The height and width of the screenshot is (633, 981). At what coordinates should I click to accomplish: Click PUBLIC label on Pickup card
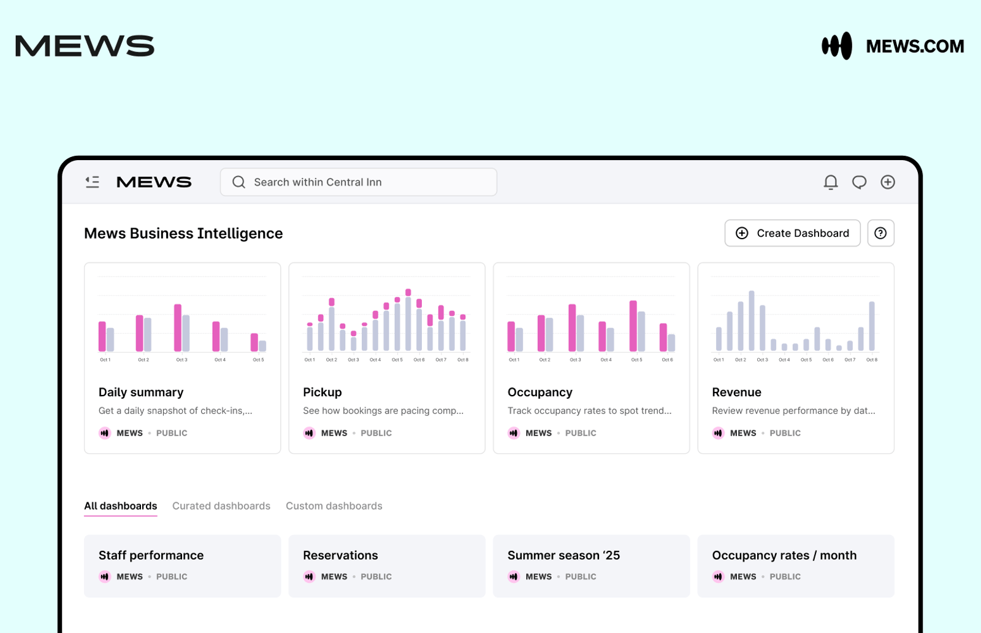click(x=376, y=433)
